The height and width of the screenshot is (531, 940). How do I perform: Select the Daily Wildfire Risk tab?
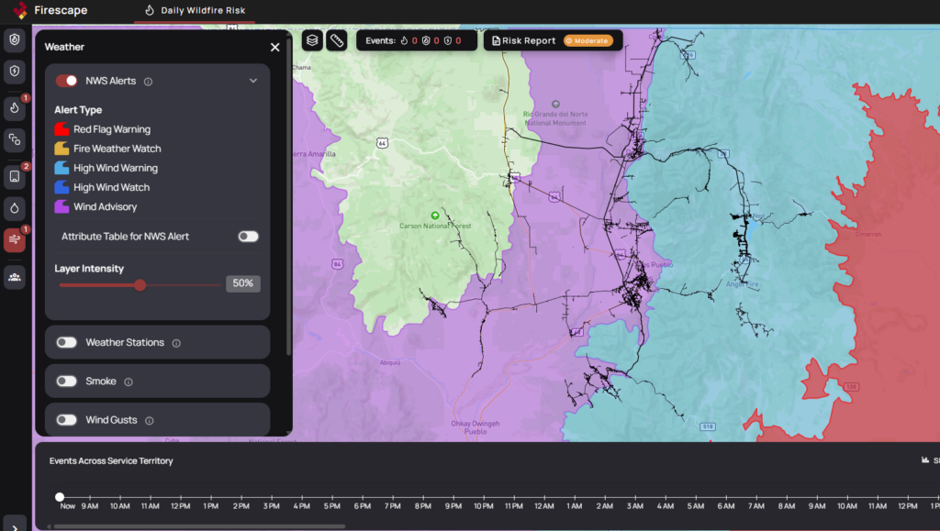[x=195, y=11]
